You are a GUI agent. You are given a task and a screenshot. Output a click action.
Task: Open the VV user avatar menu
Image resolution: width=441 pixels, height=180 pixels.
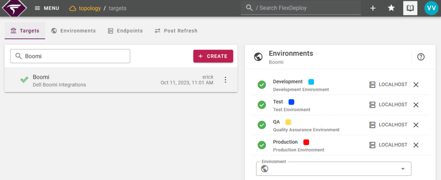point(431,8)
